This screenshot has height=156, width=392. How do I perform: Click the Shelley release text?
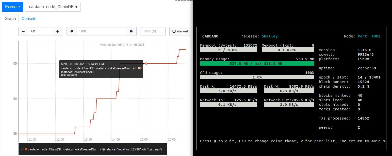pyautogui.click(x=270, y=36)
